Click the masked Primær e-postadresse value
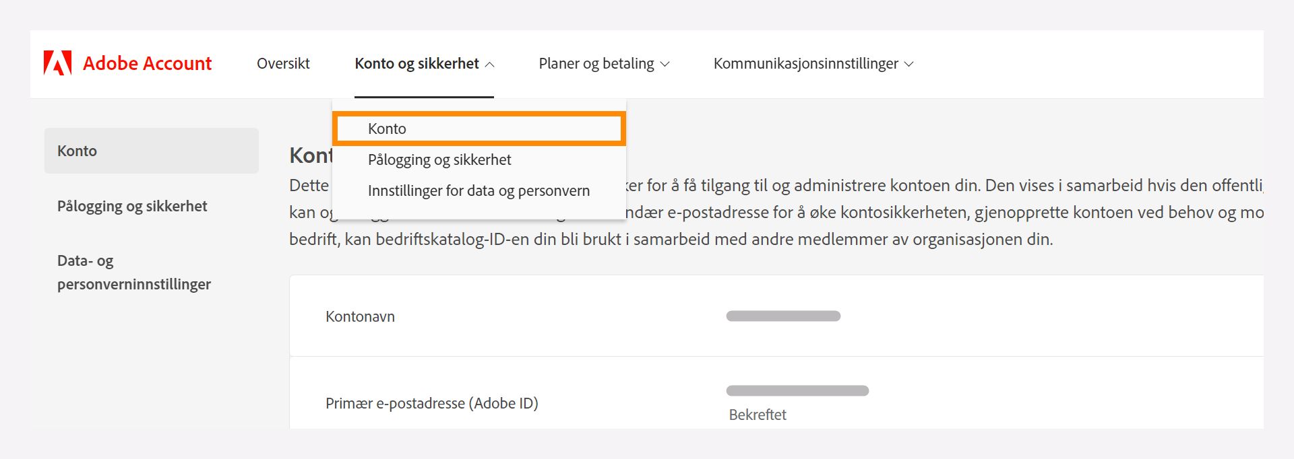The image size is (1294, 459). click(x=797, y=389)
